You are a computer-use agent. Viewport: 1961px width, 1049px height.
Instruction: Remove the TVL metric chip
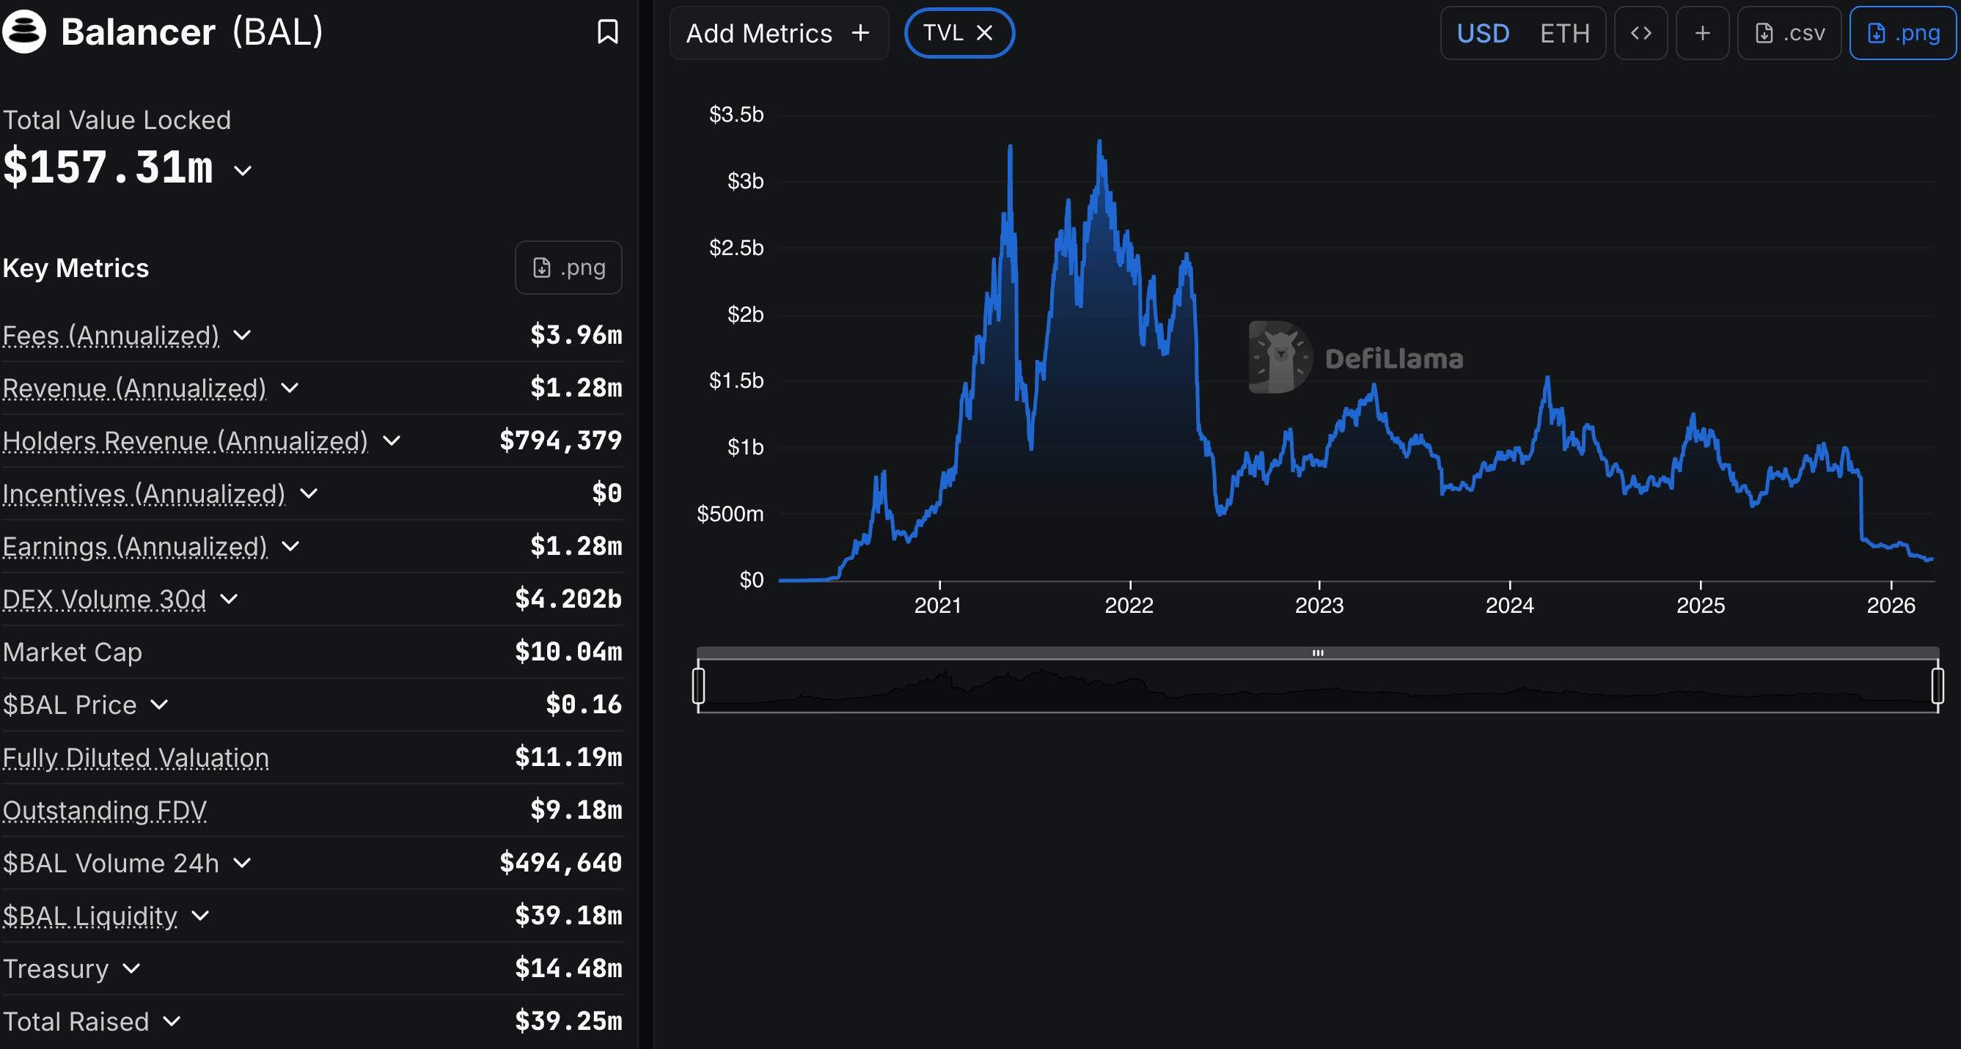point(984,33)
